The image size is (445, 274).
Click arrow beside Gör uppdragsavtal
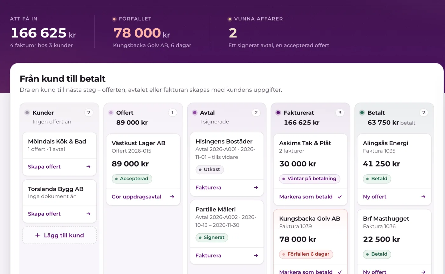click(x=172, y=197)
